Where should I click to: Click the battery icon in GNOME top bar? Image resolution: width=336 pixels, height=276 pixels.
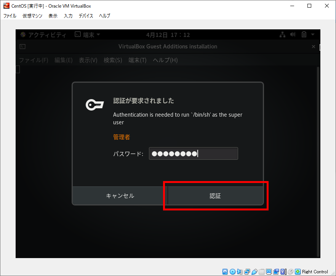pos(304,35)
